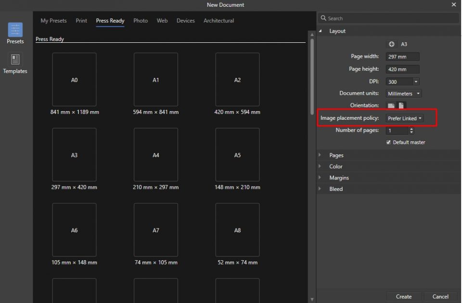Expand the Bleed section
The height and width of the screenshot is (303, 462).
click(x=336, y=189)
